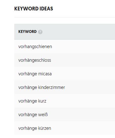Select keyword vorhänge kurz
The height and width of the screenshot is (138, 115).
[x=32, y=101]
